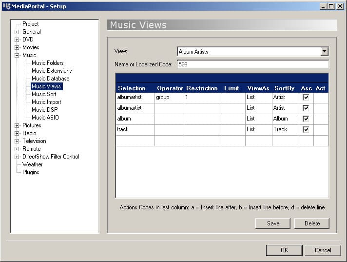The image size is (347, 262).
Task: Expand the Radio tree node
Action: point(17,133)
